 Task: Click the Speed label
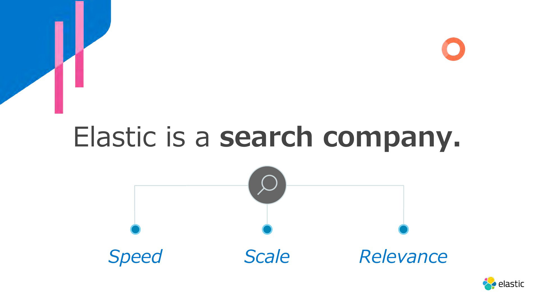135,256
